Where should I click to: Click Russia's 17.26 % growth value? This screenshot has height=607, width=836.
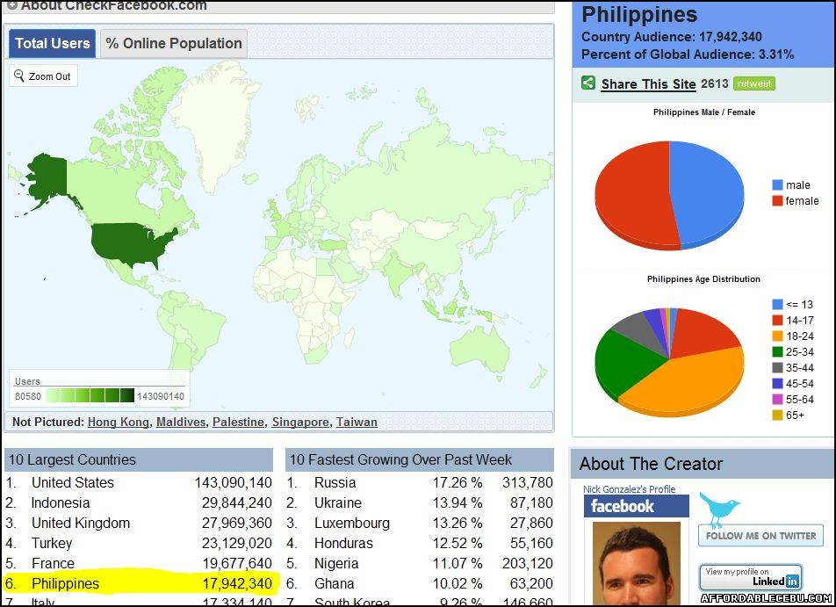tap(458, 483)
